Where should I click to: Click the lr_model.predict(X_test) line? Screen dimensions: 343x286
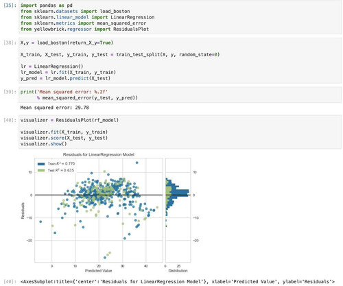point(65,78)
